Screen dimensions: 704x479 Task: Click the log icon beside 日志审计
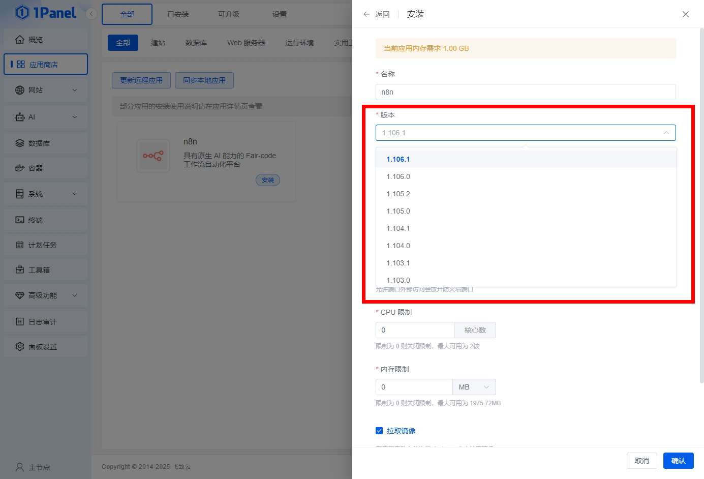click(x=20, y=321)
